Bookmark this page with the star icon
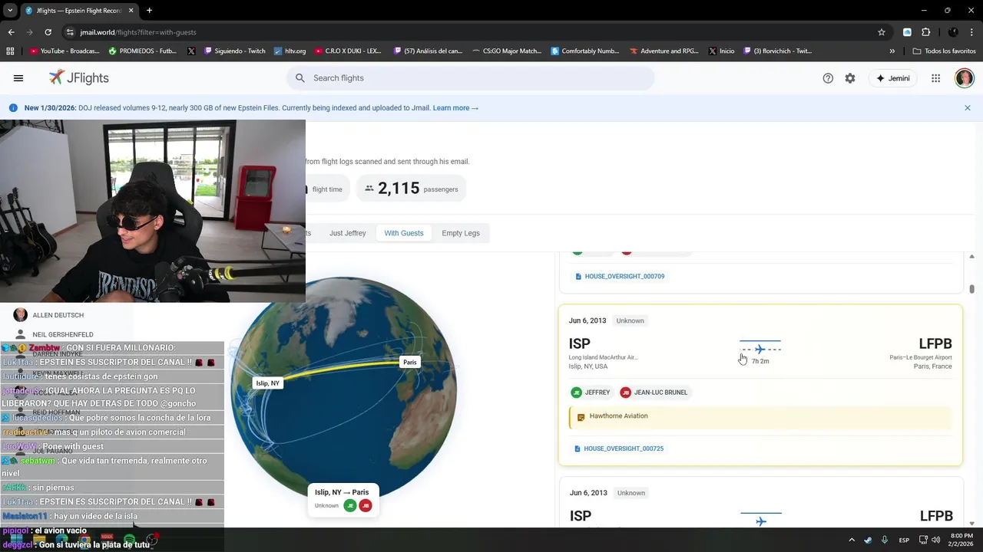The image size is (983, 552). pyautogui.click(x=882, y=32)
